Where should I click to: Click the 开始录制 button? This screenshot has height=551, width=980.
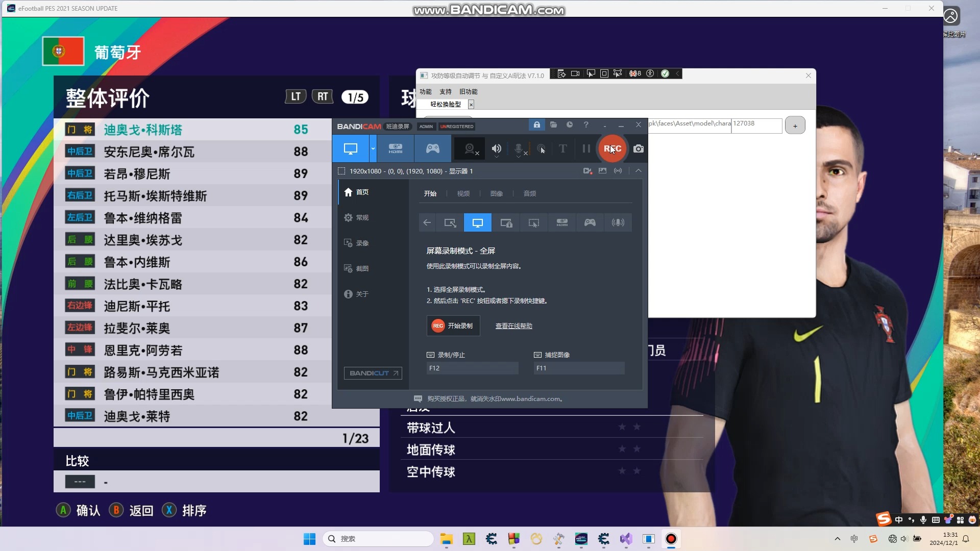click(x=453, y=325)
